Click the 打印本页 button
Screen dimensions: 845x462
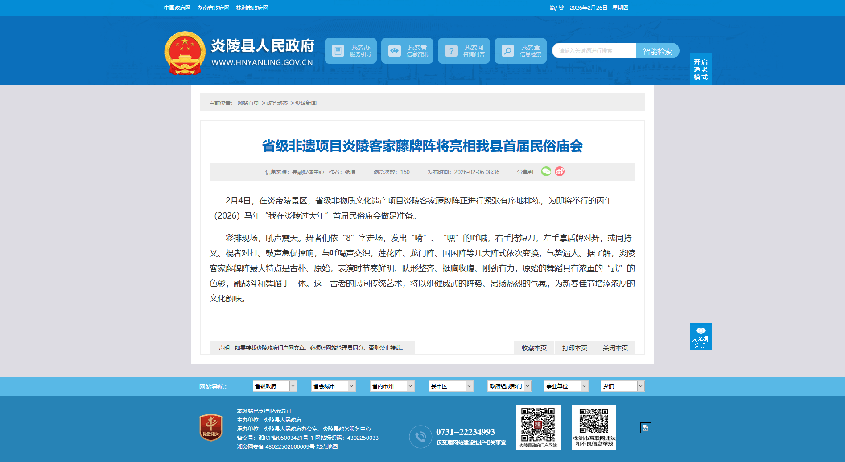click(x=574, y=348)
